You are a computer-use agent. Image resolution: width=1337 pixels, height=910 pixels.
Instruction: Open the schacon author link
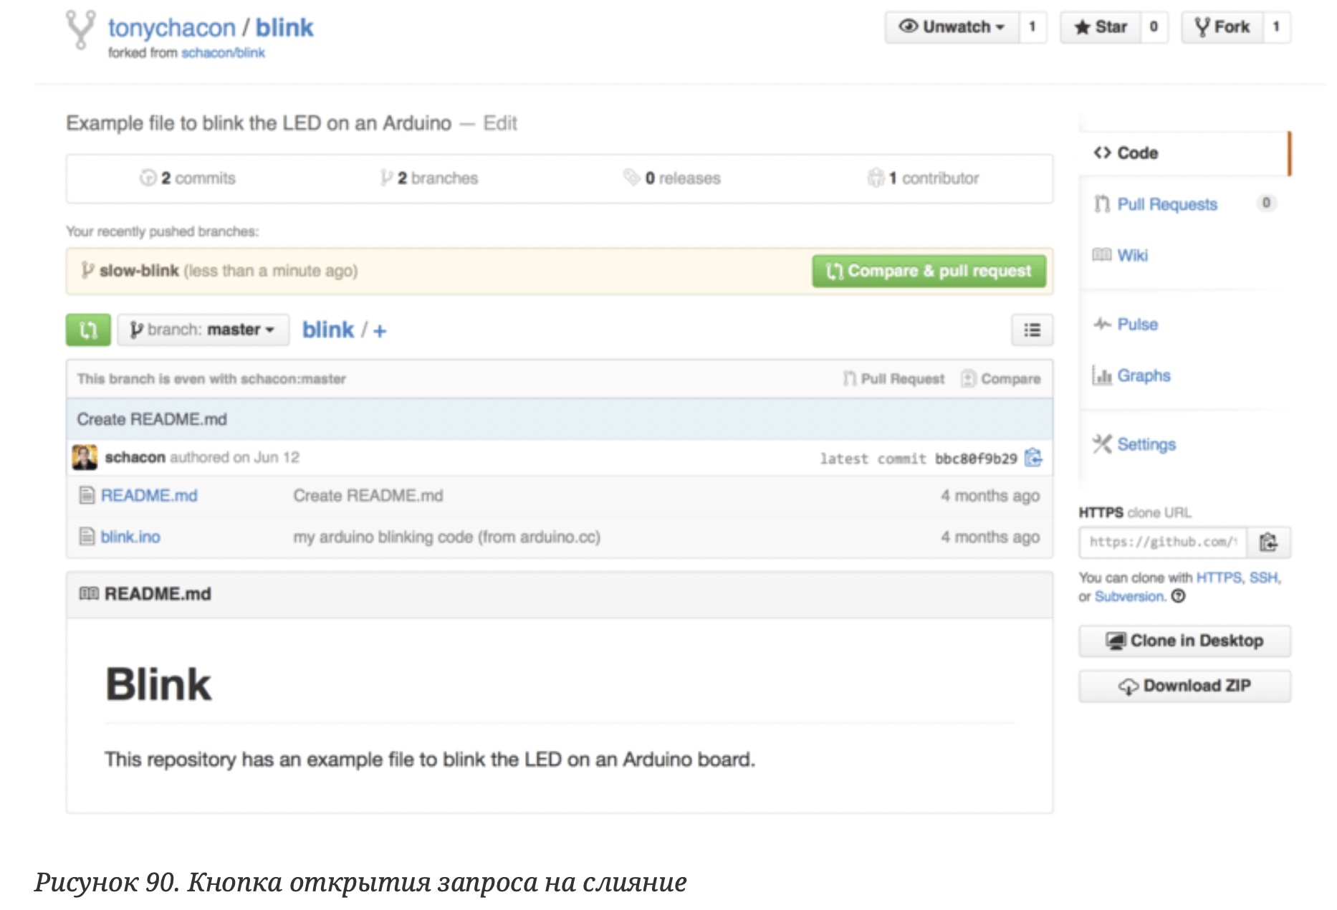(135, 457)
